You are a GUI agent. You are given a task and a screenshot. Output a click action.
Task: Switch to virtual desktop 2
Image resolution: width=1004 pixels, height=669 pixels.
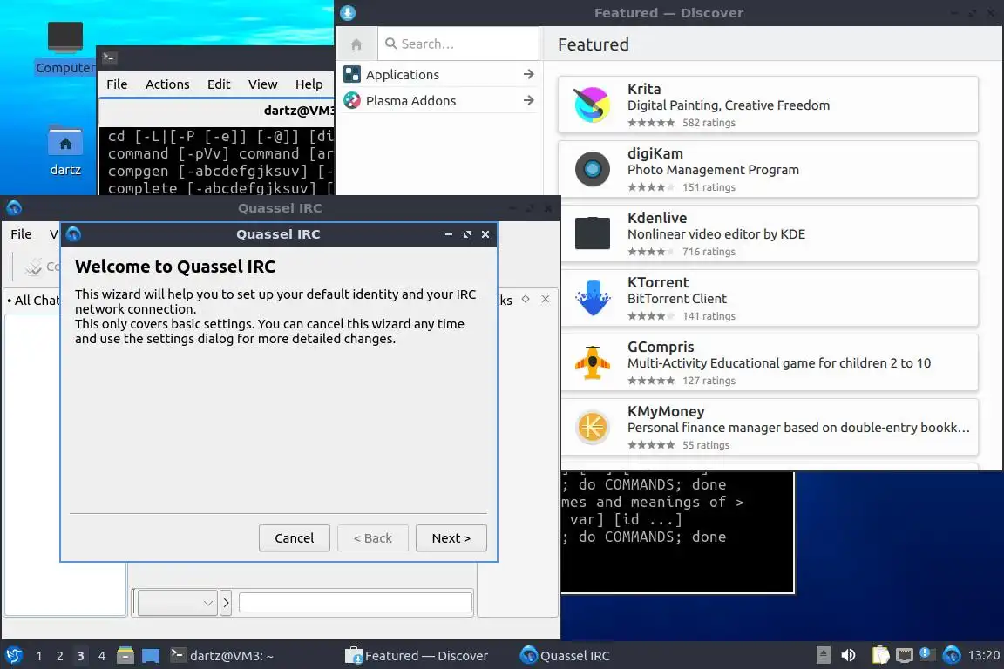point(59,656)
